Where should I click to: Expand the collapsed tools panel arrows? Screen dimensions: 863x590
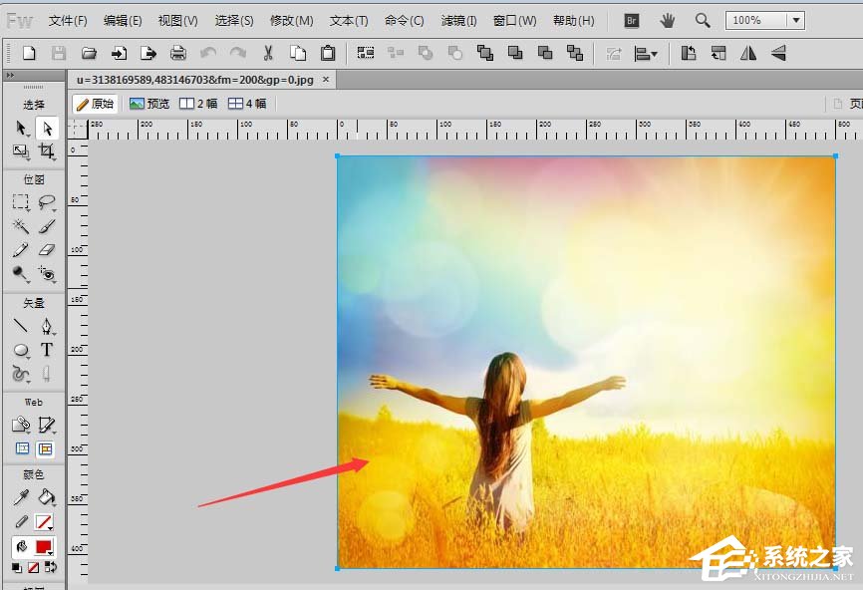click(10, 75)
